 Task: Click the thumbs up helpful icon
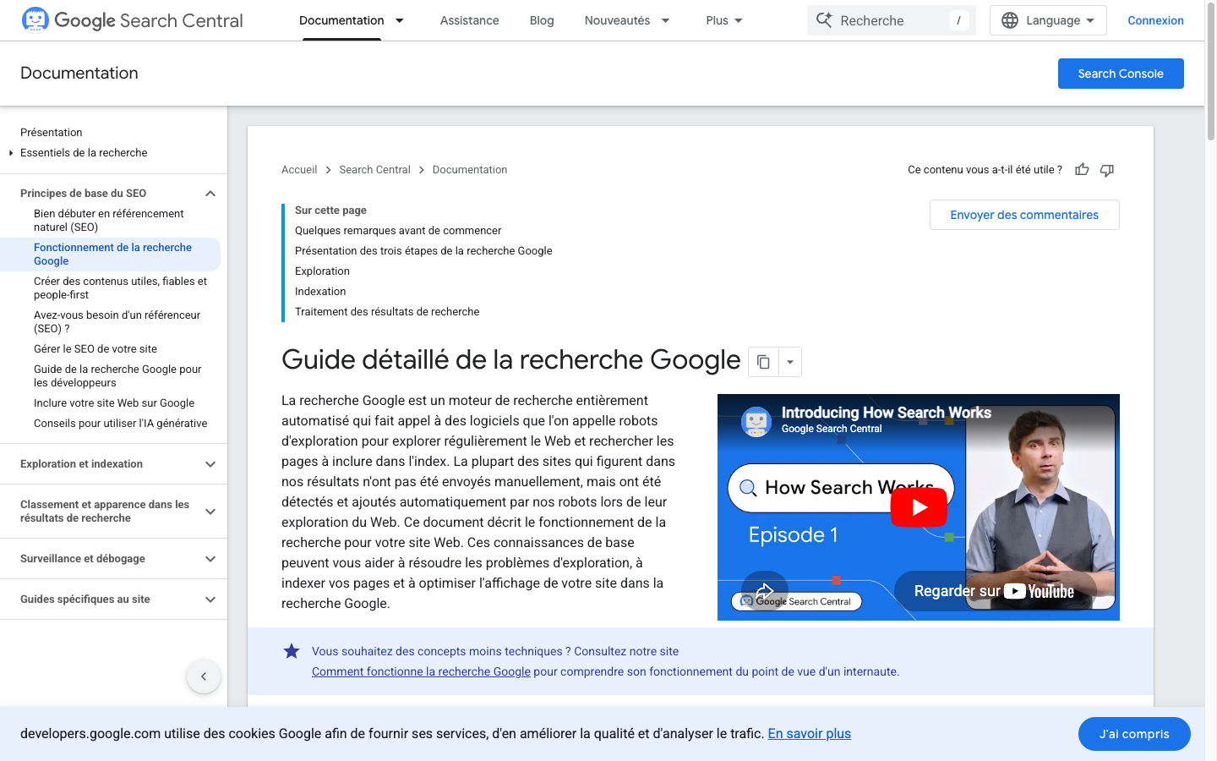tap(1082, 170)
